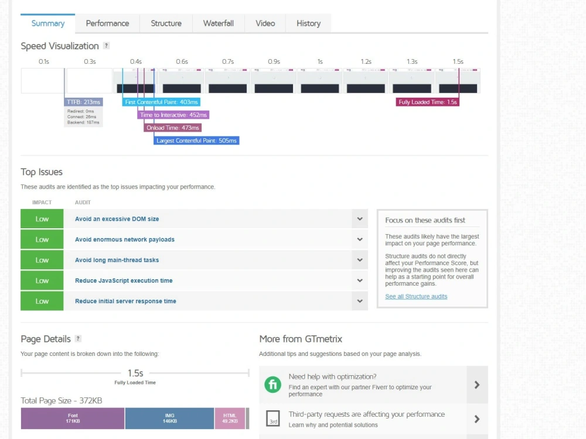Viewport: 586px width, 439px height.
Task: Open the Speed Visualization help icon
Action: pyautogui.click(x=107, y=46)
